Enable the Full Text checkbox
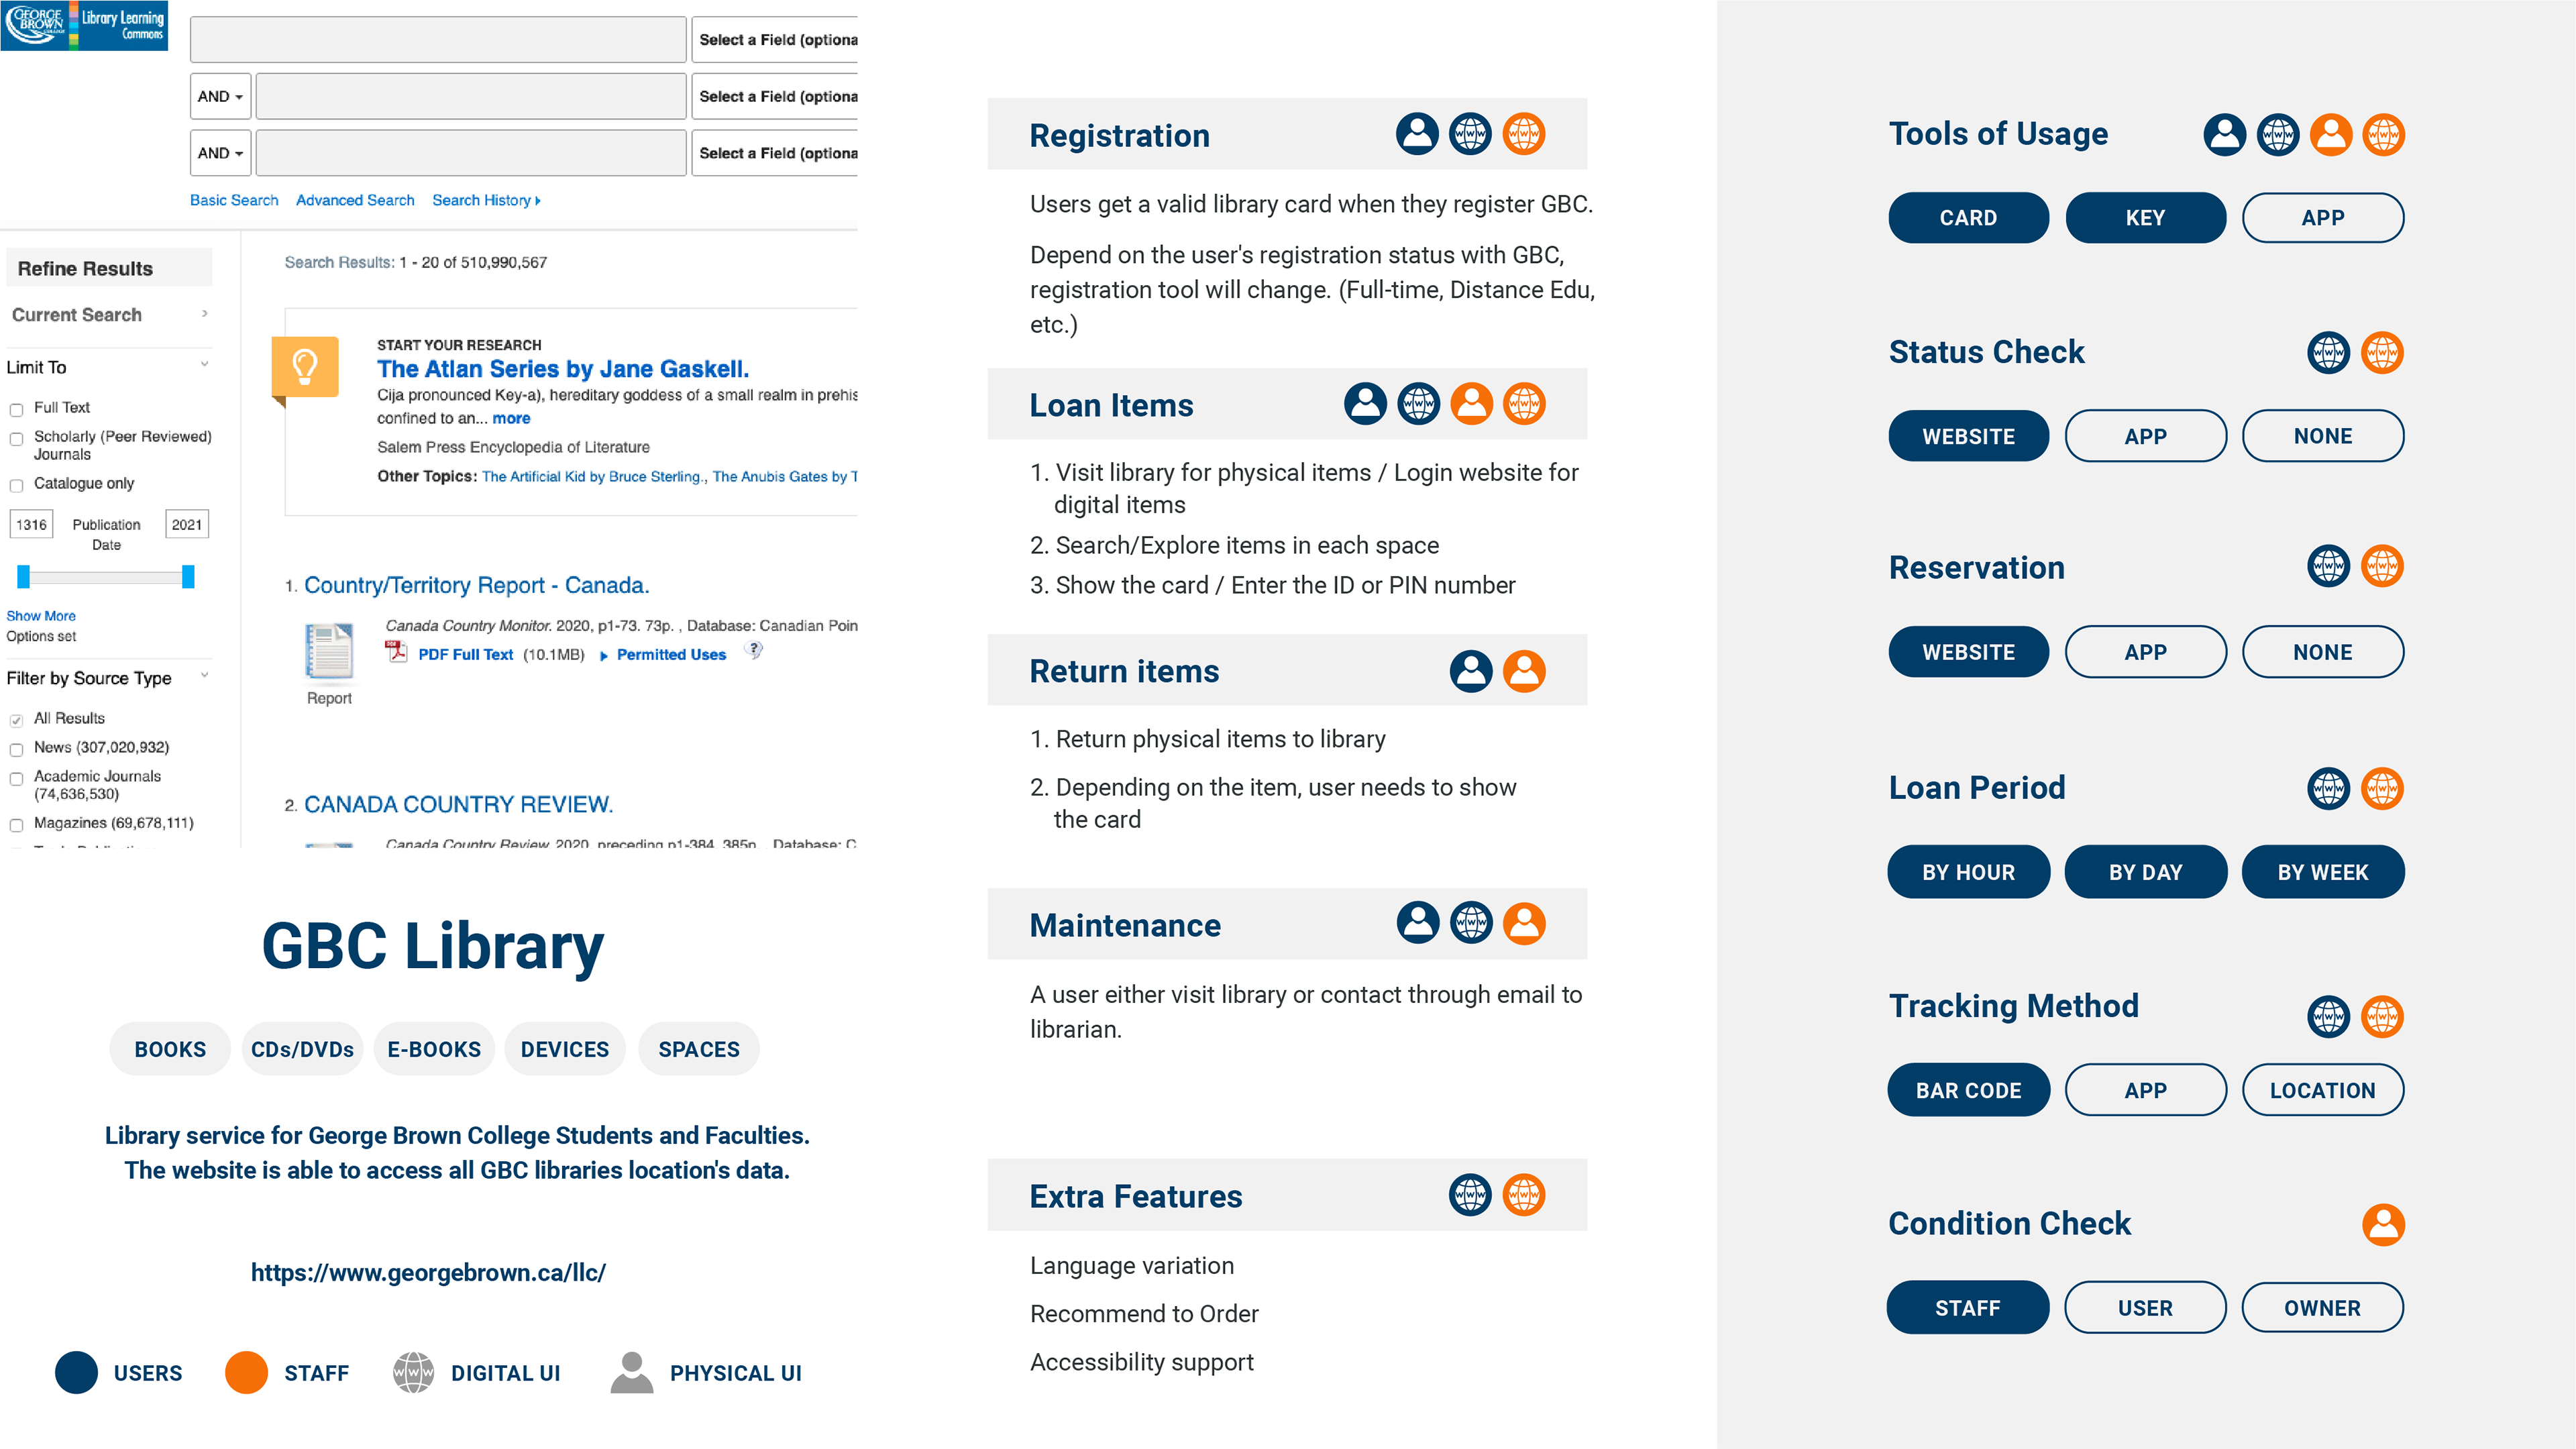The height and width of the screenshot is (1449, 2576). 16,409
